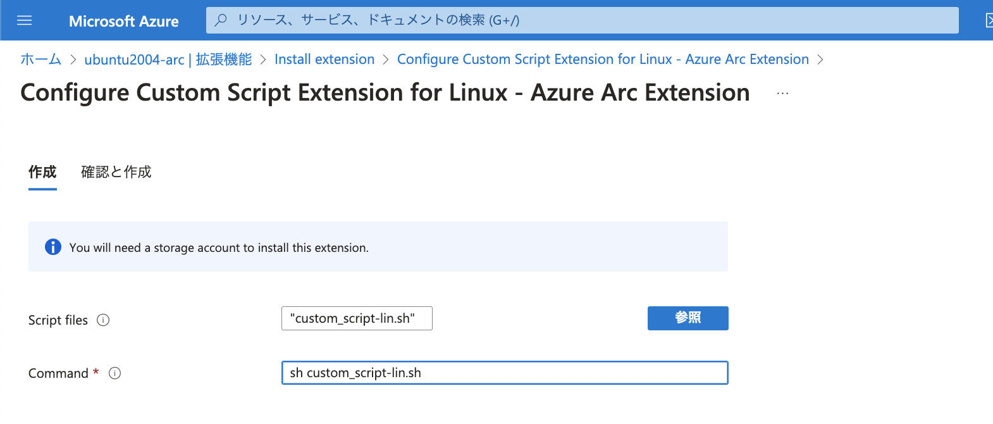Screen dimensions: 993x424
Task: Click the Script files label
Action: pyautogui.click(x=58, y=320)
